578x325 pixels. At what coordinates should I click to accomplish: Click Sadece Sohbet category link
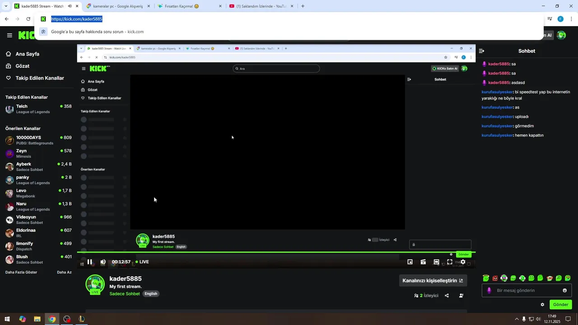[x=125, y=294]
